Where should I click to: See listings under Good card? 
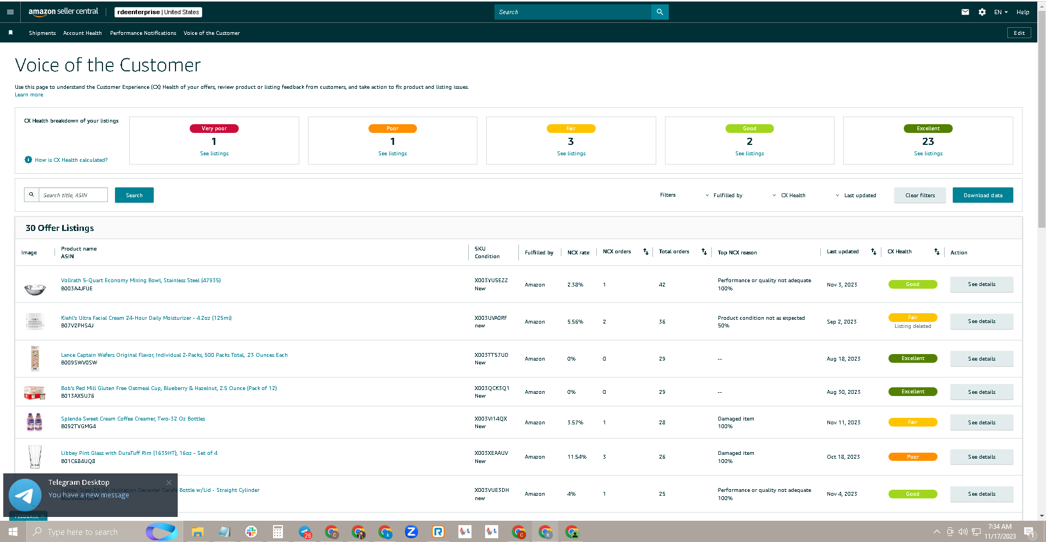coord(749,154)
